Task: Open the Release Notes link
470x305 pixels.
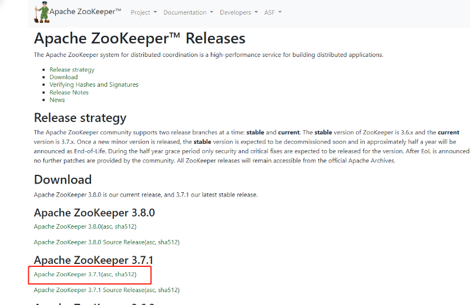Action: coord(69,93)
